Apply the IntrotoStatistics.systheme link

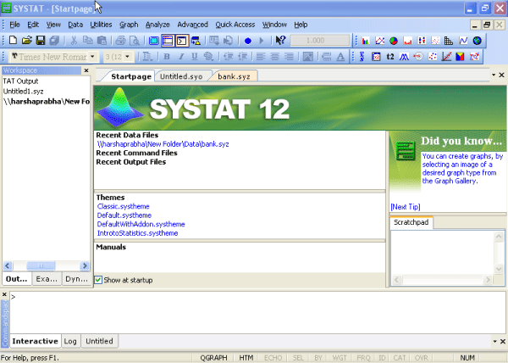(x=137, y=233)
